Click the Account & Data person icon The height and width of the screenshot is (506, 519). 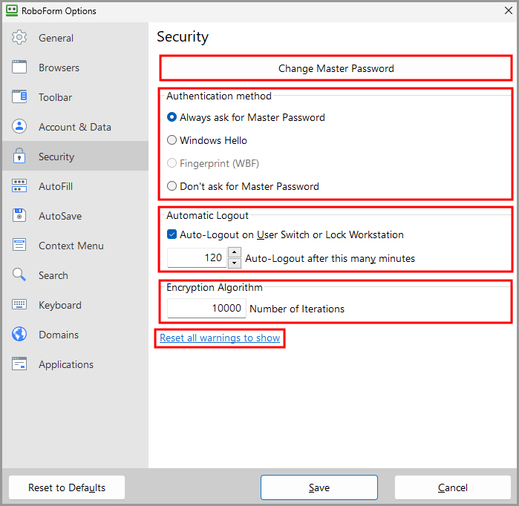pyautogui.click(x=19, y=126)
